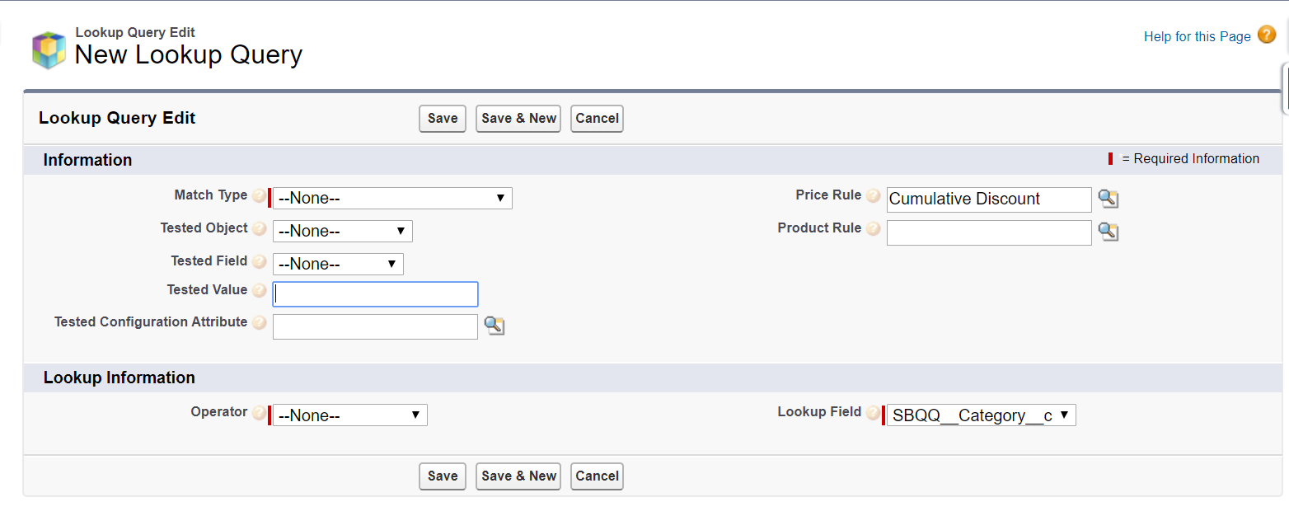1289x530 pixels.
Task: Expand the Operator dropdown
Action: pyautogui.click(x=349, y=415)
